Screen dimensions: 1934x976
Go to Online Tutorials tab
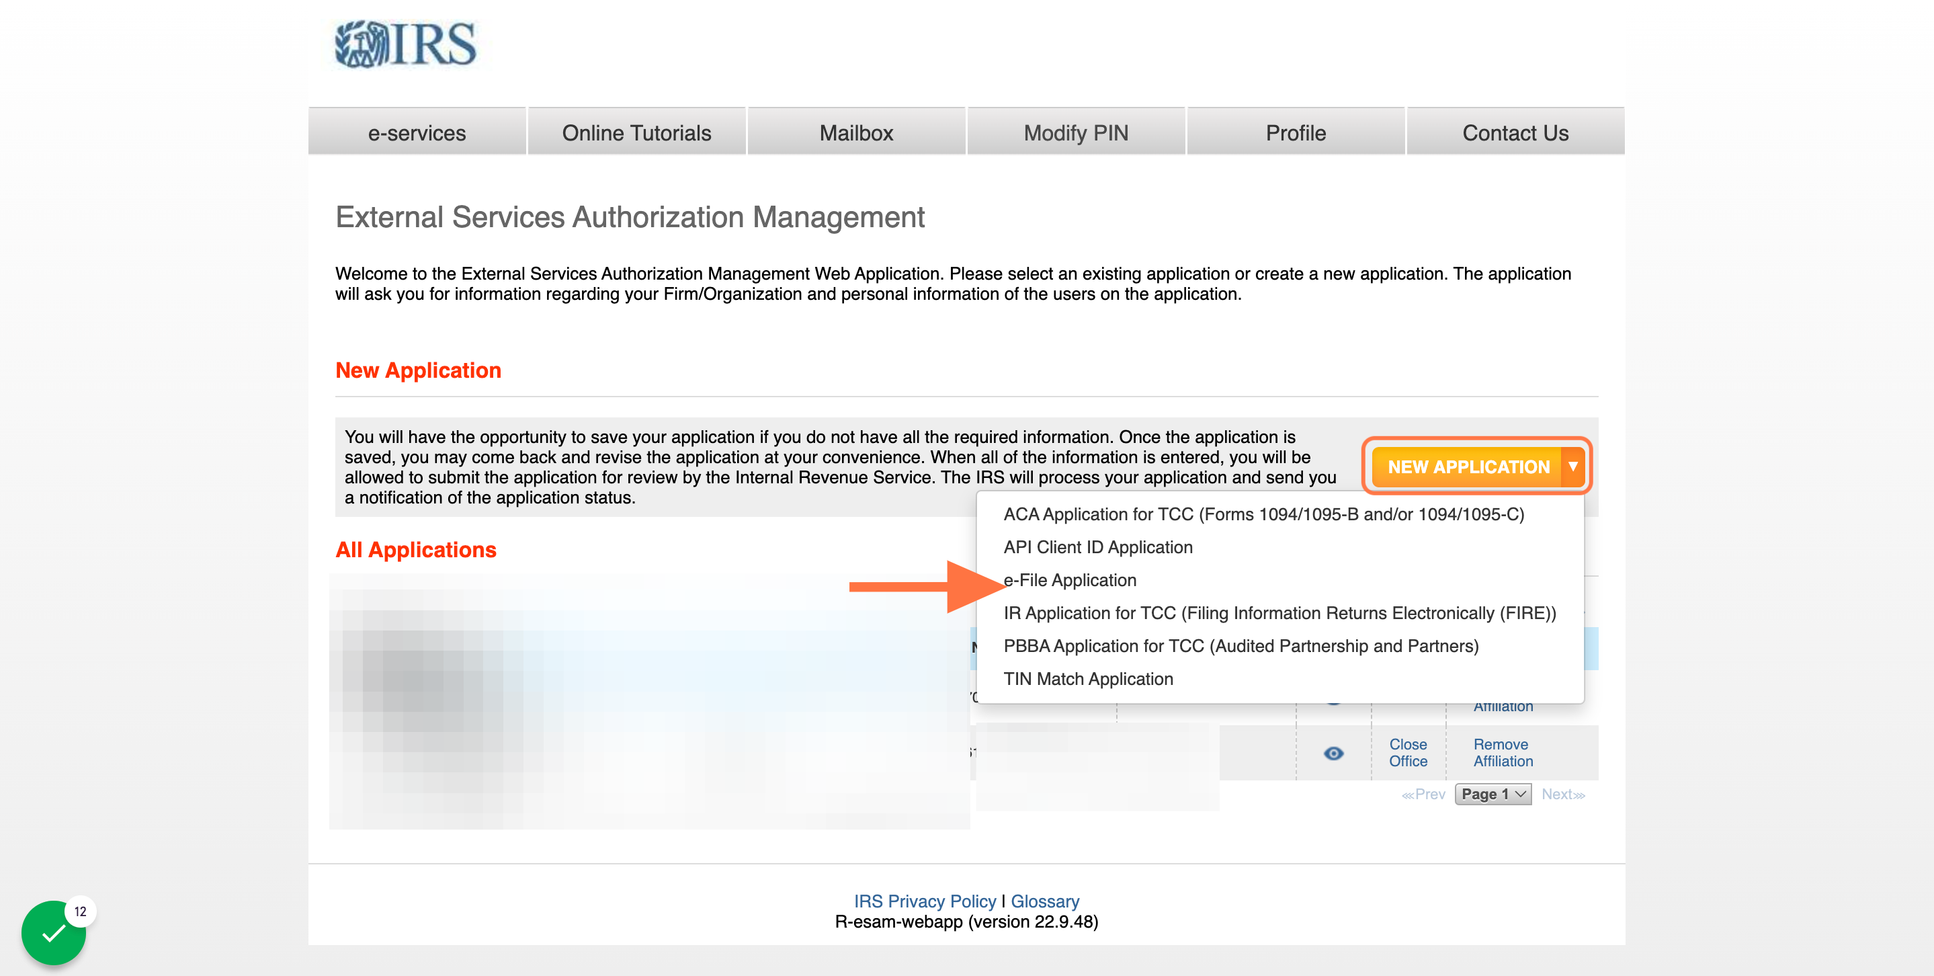(636, 132)
